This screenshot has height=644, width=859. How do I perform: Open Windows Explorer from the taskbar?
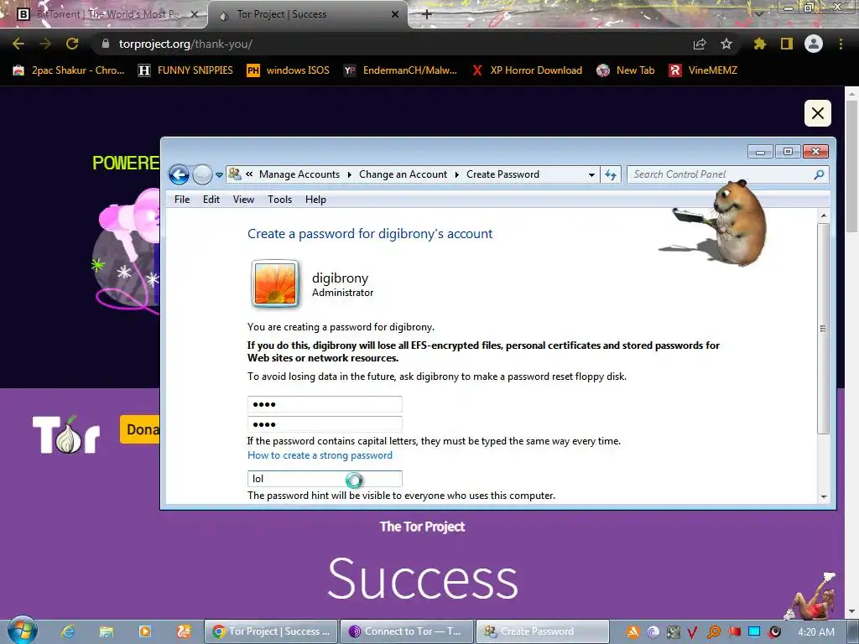point(107,631)
